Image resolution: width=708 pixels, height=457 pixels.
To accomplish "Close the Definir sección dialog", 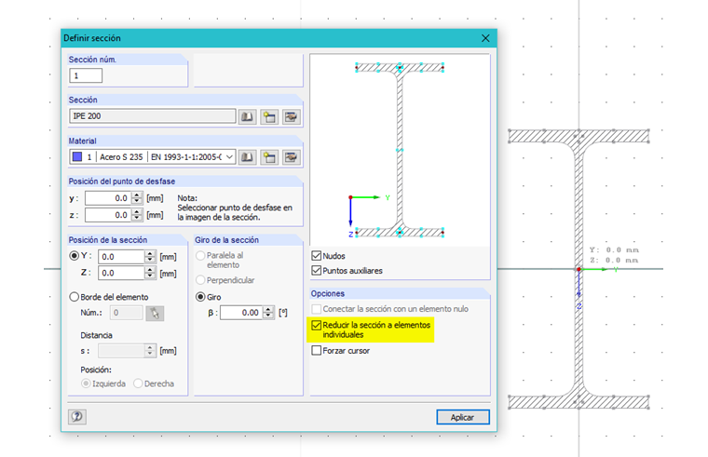I will [485, 38].
